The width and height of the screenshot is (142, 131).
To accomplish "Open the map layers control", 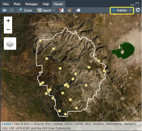I will [10, 43].
